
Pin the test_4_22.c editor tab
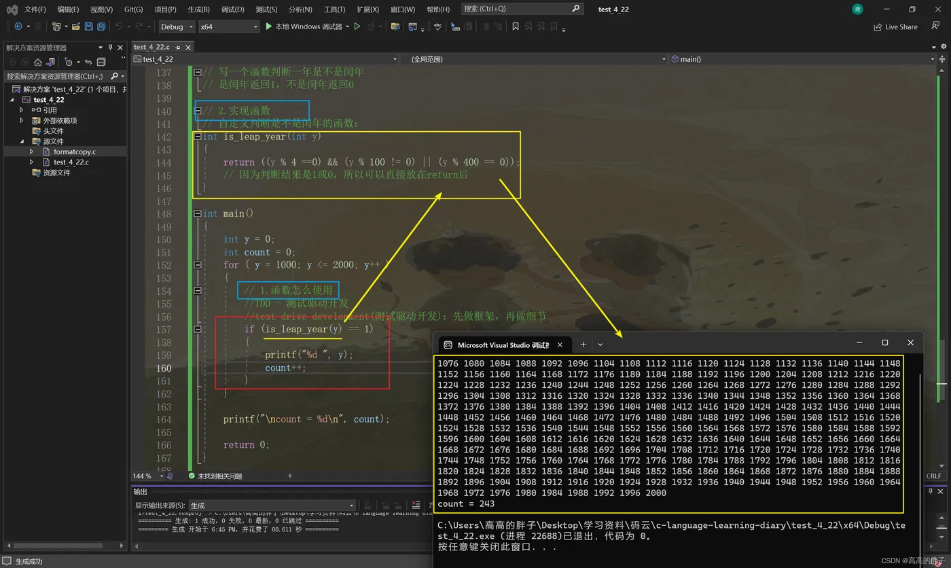178,48
